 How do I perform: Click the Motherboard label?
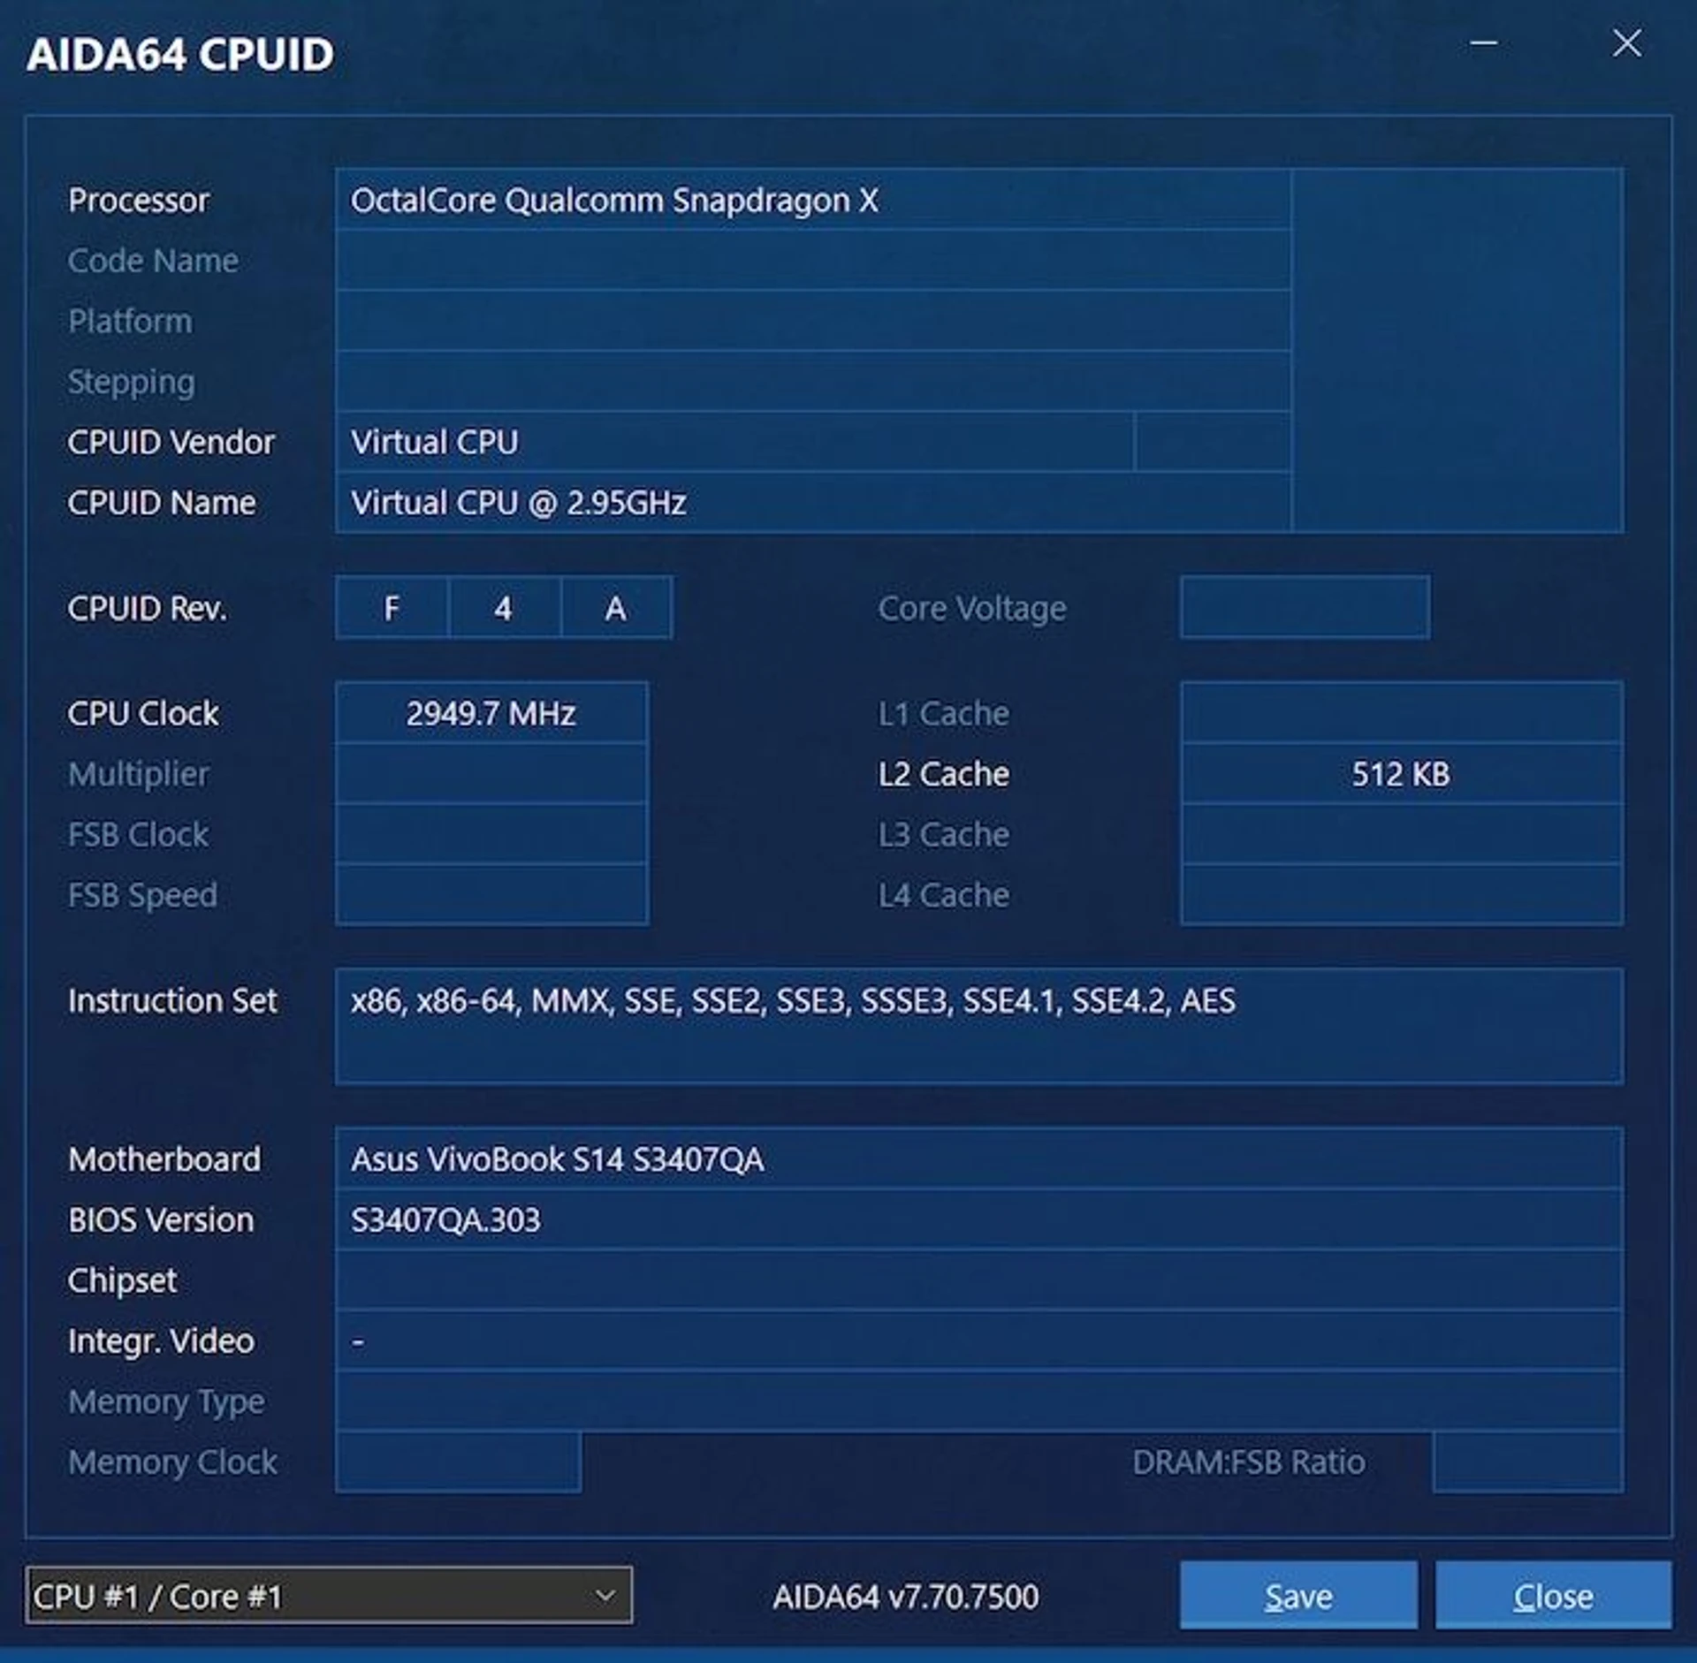coord(164,1158)
